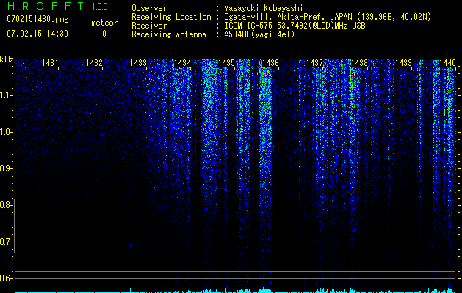Screen dimensions: 462x293
Task: Click the 1432 time marker
Action: [94, 62]
